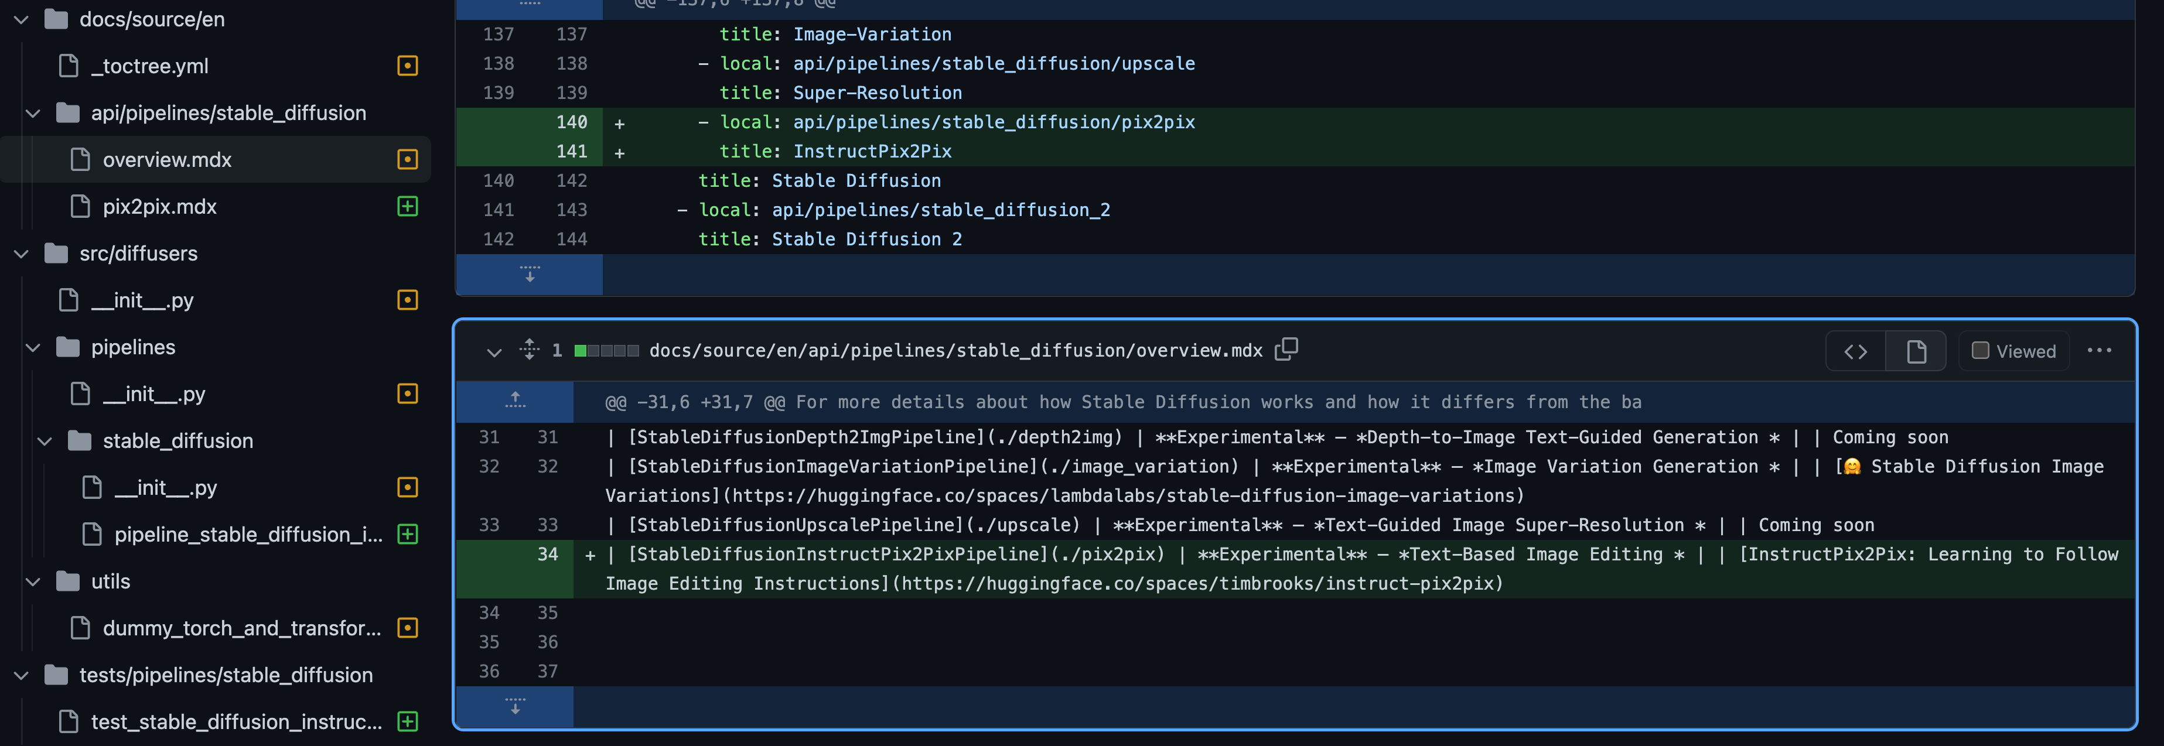2164x746 pixels.
Task: Collapse the utils folder
Action: pos(33,581)
